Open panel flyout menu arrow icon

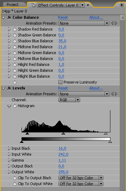[x=122, y=5]
